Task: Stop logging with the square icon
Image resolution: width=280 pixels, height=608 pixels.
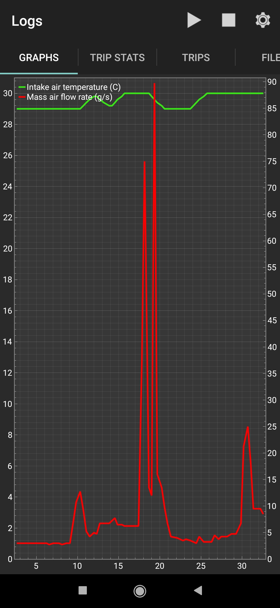Action: tap(229, 20)
